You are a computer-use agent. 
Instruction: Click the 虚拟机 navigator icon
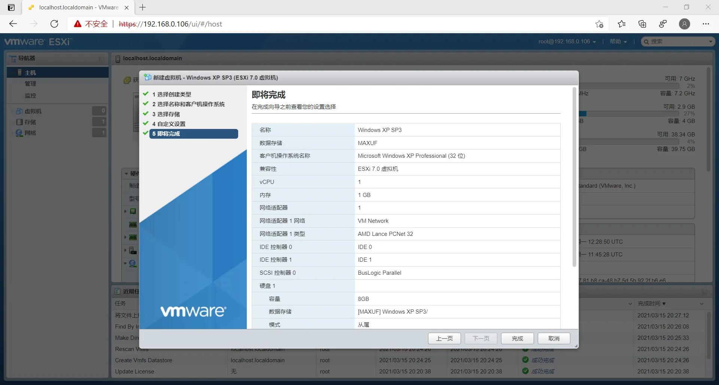19,111
